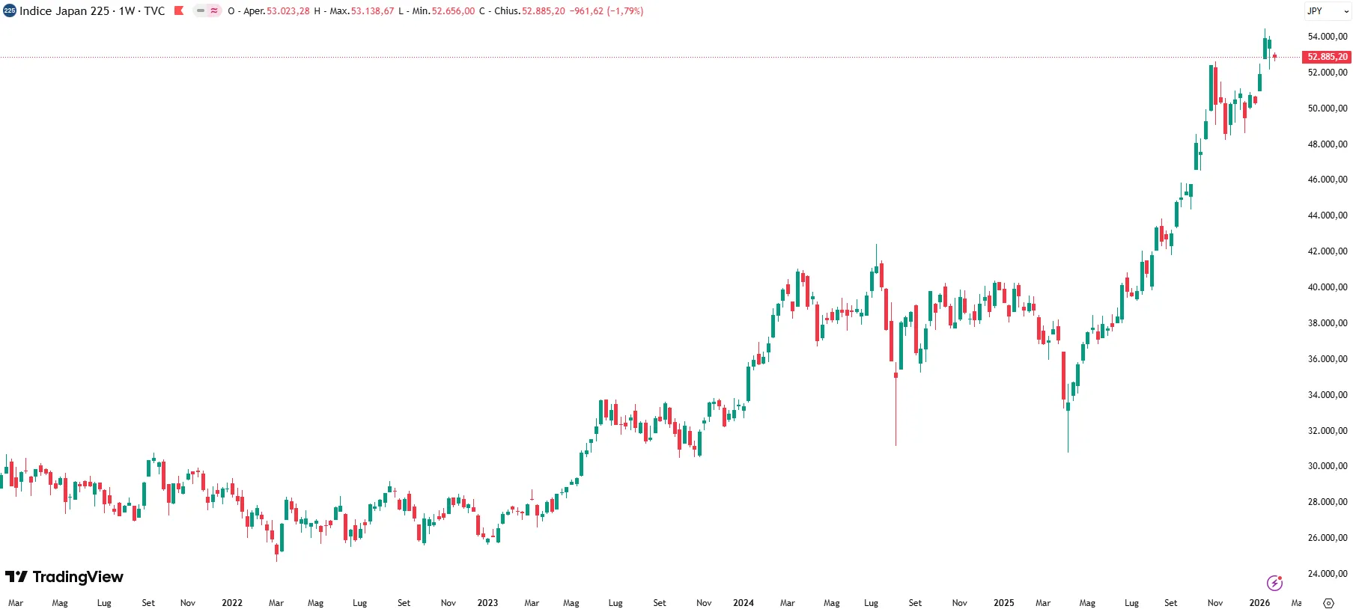Screen dimensions: 1353x609
Task: Open chart settings via the gear icon
Action: pos(1328,603)
